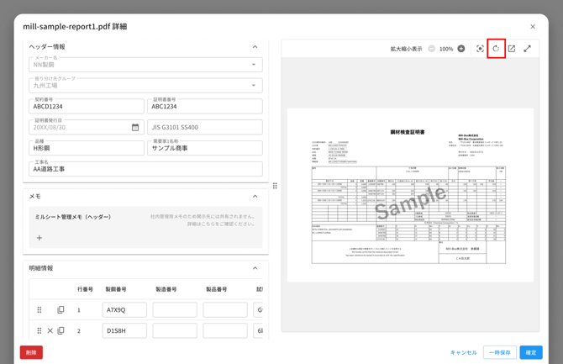Click the 削除 button
563x364 pixels.
coord(31,352)
